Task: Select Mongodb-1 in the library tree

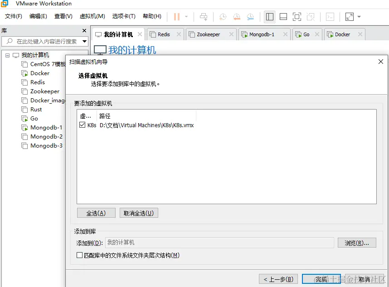Action: 42,128
